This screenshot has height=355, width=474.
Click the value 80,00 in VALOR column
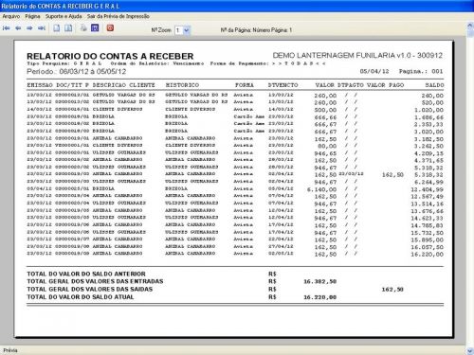[x=327, y=146]
